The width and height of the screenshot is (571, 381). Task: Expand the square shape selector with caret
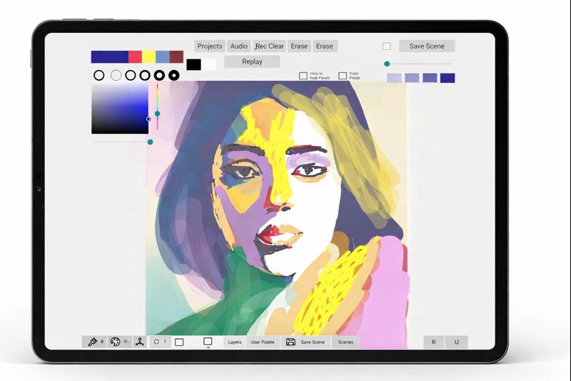tap(208, 342)
